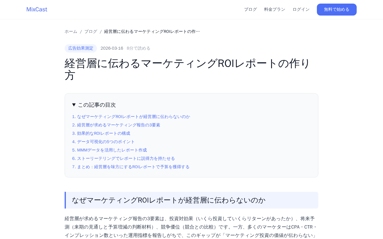383x239 pixels.
Task: Jump to section 4 データ可視化の5つのポイント
Action: [104, 142]
